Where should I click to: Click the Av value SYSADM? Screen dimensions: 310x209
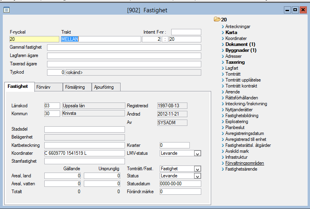[x=172, y=123]
